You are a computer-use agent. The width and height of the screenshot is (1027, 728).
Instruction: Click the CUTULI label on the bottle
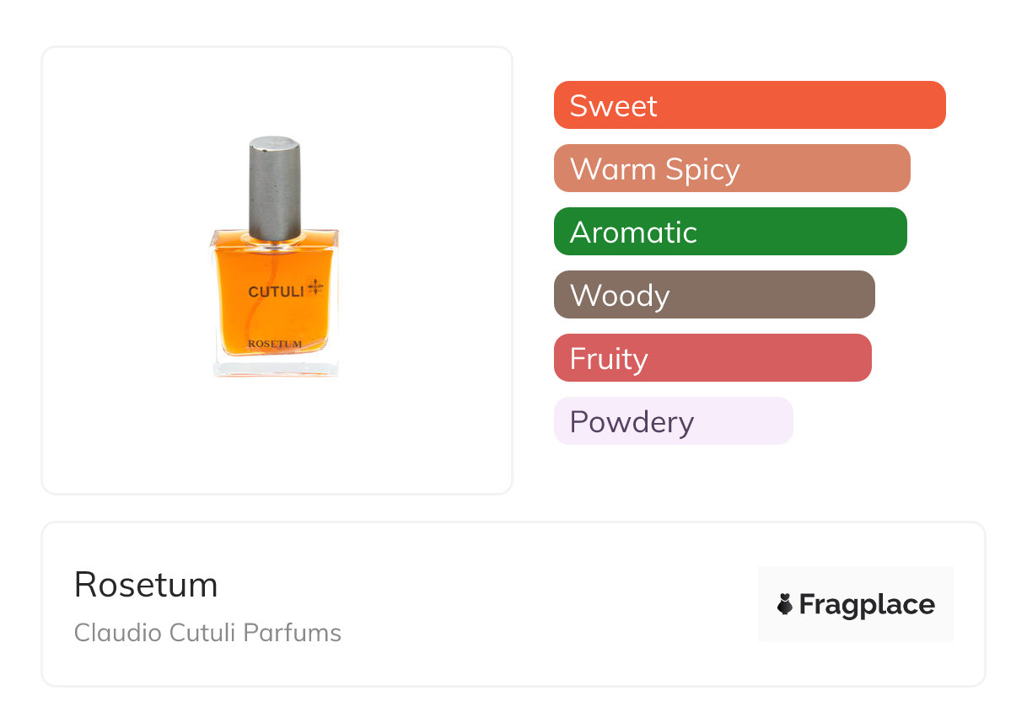[275, 292]
